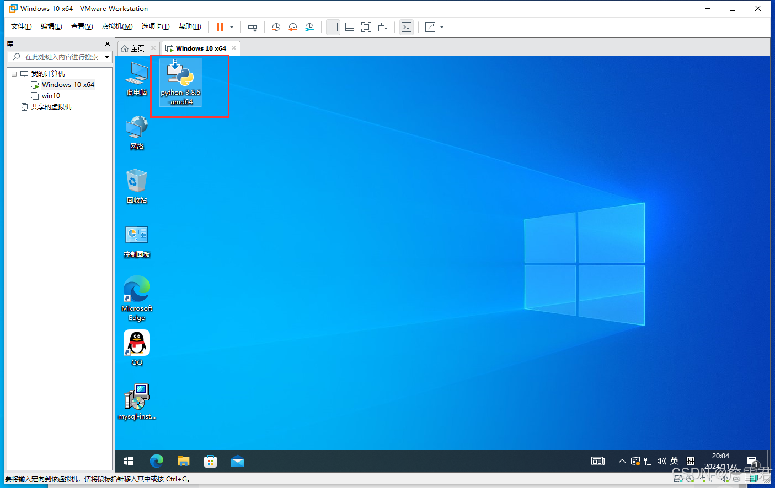
Task: Select the 此电脑 desktop icon
Action: (x=137, y=79)
